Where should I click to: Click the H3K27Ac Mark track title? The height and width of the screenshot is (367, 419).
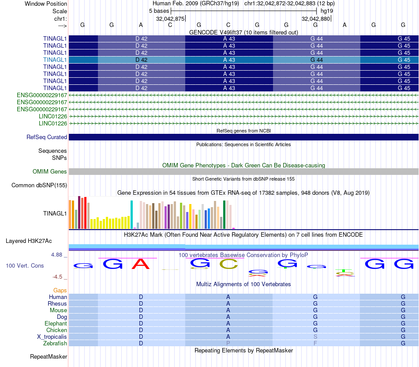[x=243, y=235]
